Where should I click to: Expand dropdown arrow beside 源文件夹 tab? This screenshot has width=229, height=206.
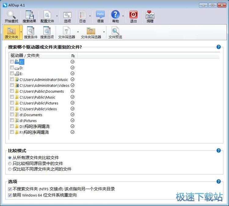[21, 32]
